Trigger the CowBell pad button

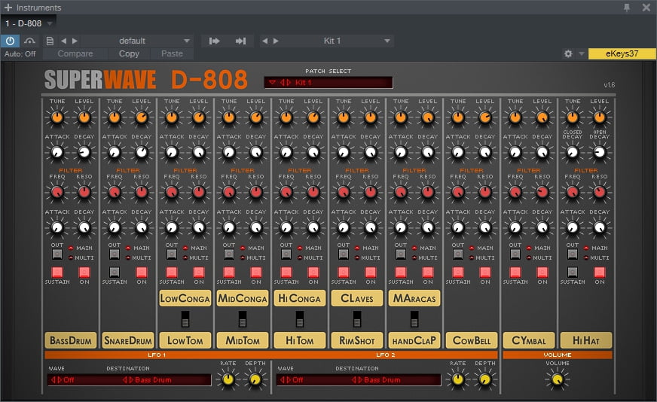pos(472,340)
